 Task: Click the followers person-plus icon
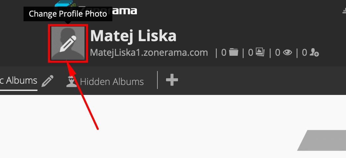pos(314,52)
